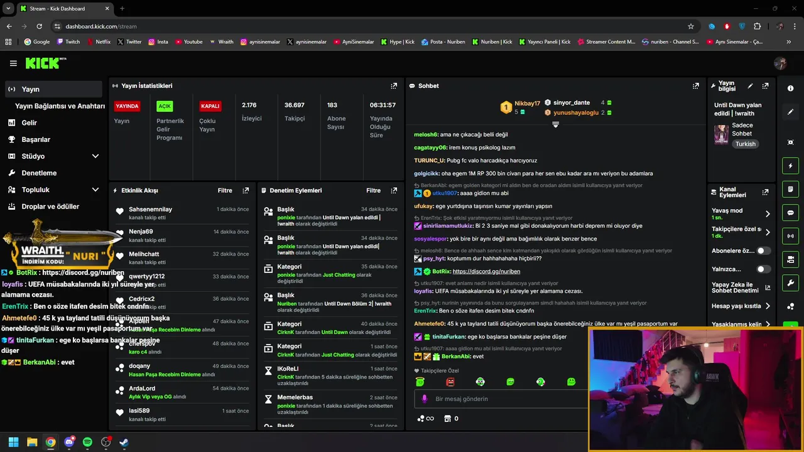This screenshot has height=452, width=804.
Task: Click the purple microphone icon in message box
Action: (x=425, y=399)
